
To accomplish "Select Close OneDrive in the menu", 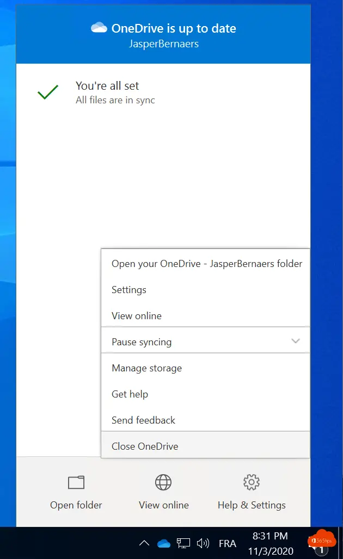I will coord(206,446).
